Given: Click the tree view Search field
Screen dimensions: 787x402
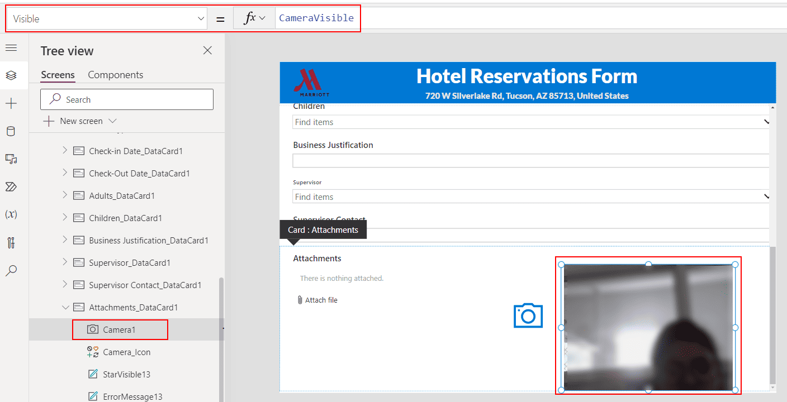Looking at the screenshot, I should coord(127,99).
